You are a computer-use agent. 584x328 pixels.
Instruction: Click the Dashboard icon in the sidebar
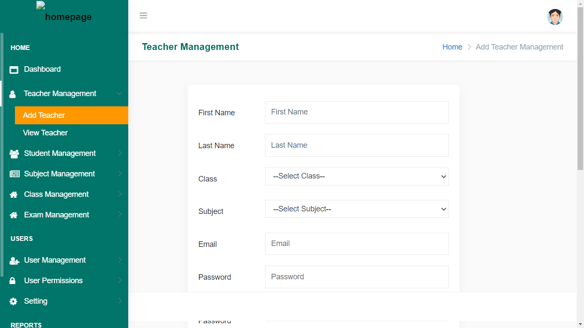(x=13, y=69)
